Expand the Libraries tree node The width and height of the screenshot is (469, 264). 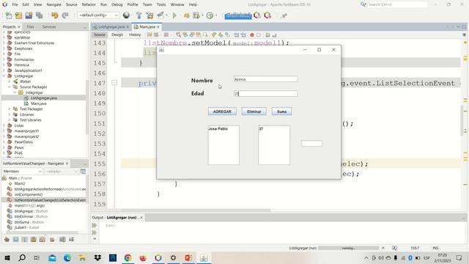click(10, 114)
